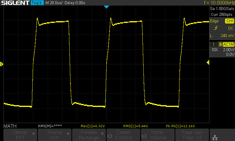
Task: Click the trigger level 240 mV value
Action: click(227, 36)
